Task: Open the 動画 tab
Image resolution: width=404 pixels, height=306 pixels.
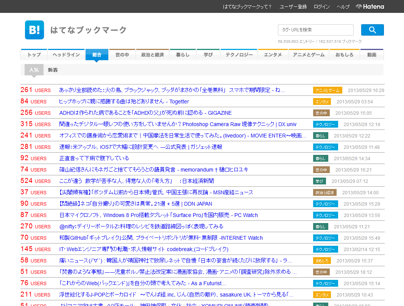Action: [x=372, y=55]
